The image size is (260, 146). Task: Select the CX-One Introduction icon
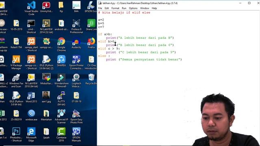pos(91,62)
